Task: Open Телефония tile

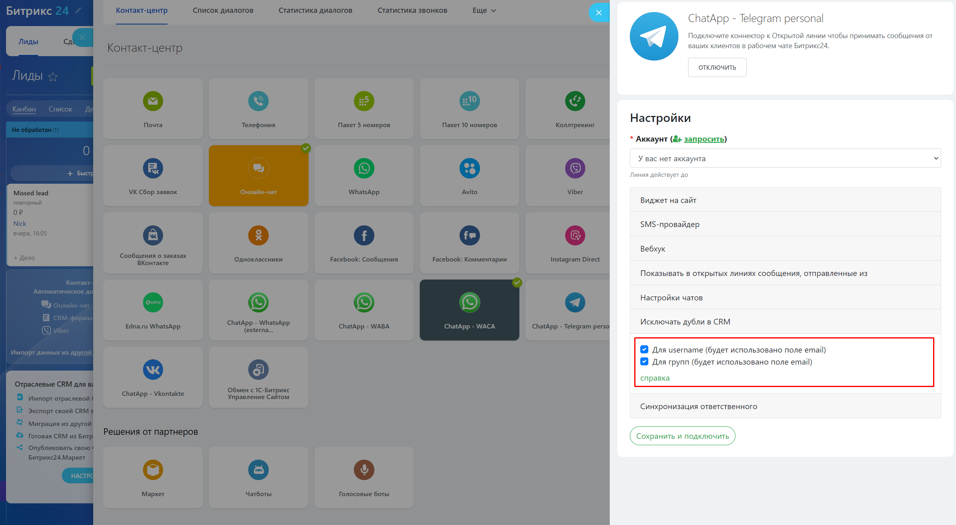Action: pyautogui.click(x=258, y=109)
